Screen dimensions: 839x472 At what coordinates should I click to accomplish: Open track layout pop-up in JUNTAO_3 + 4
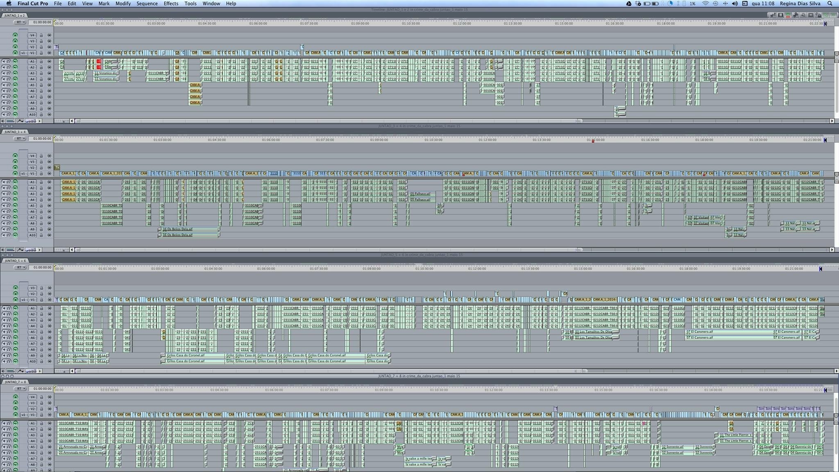(x=40, y=250)
